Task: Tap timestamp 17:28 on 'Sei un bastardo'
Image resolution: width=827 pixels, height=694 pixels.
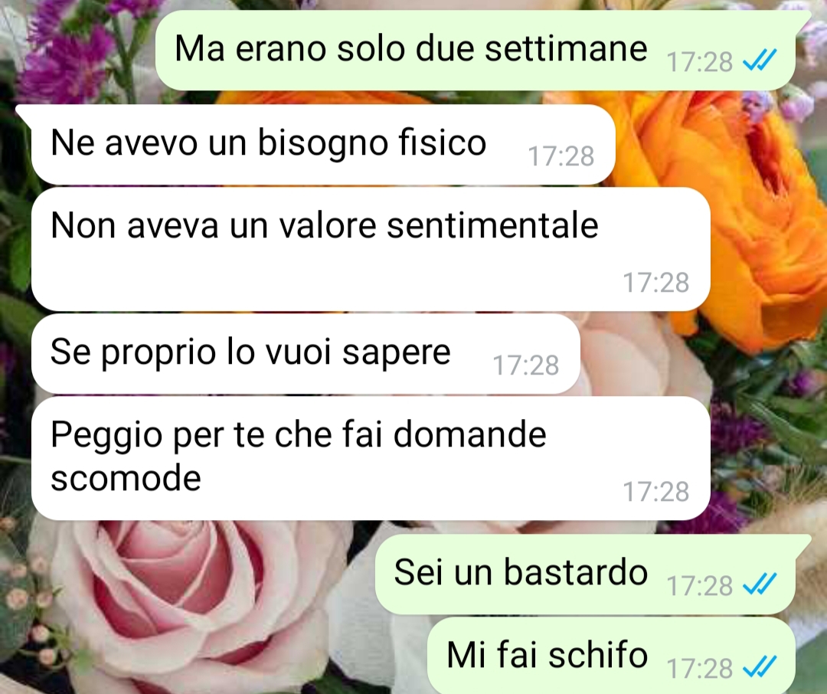Action: click(x=699, y=586)
